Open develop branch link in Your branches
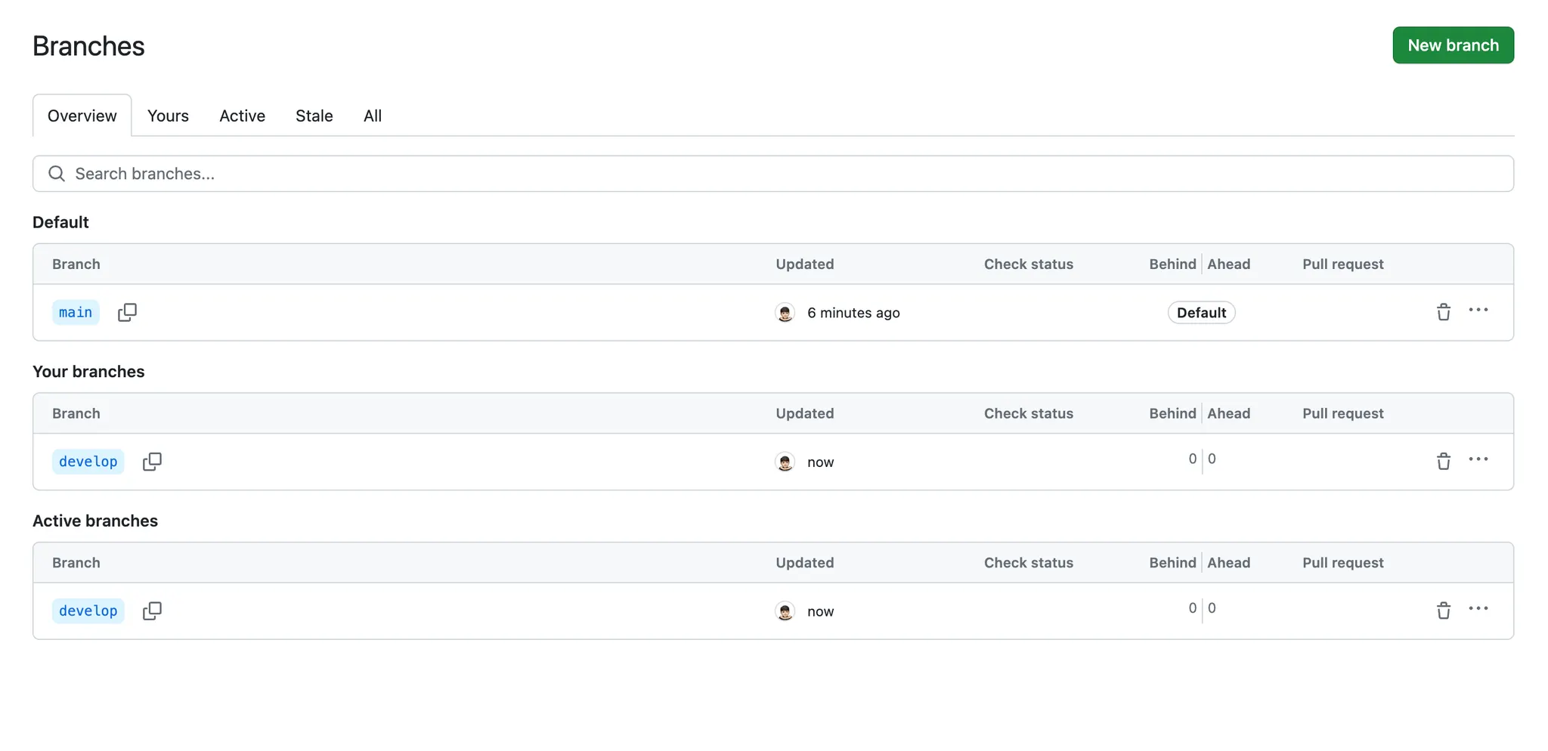This screenshot has height=751, width=1548. (88, 462)
